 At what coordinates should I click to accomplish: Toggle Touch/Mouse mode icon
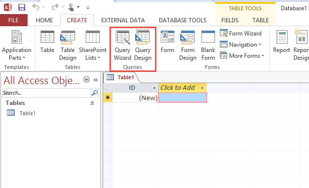coord(71,7)
